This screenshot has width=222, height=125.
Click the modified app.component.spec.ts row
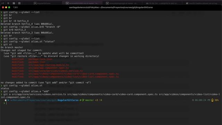click(x=40, y=68)
